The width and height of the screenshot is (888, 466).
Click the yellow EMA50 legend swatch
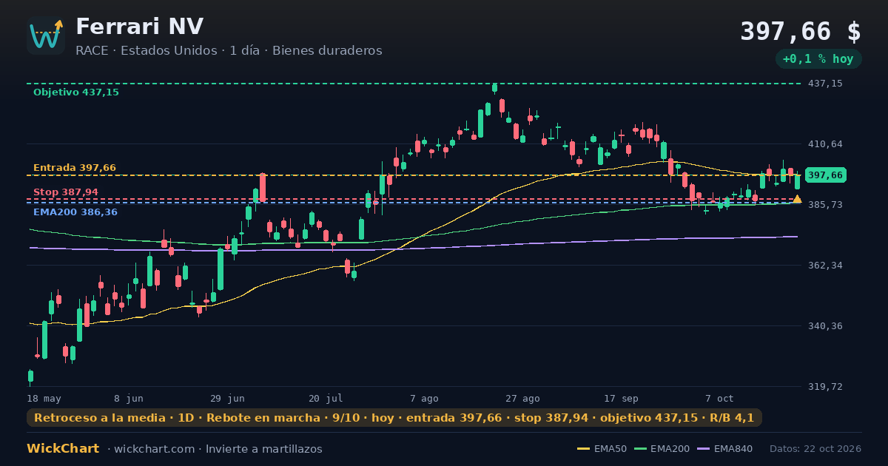584,449
